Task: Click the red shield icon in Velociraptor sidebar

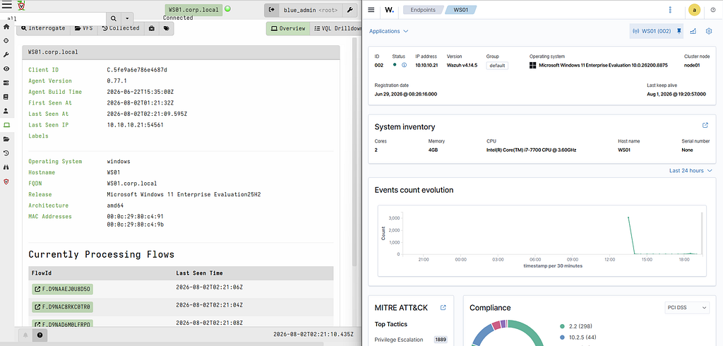Action: click(6, 181)
